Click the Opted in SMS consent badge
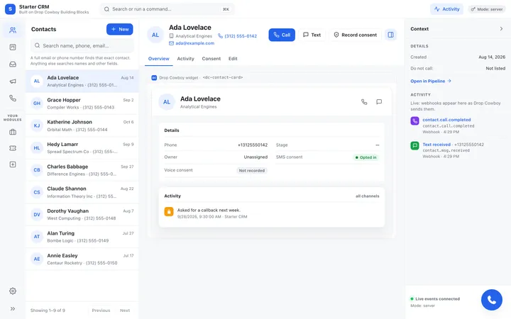Viewport: 511px width, 319px height. (x=366, y=157)
